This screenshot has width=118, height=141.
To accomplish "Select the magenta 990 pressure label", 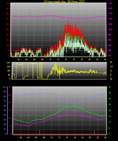I will pos(110,40).
